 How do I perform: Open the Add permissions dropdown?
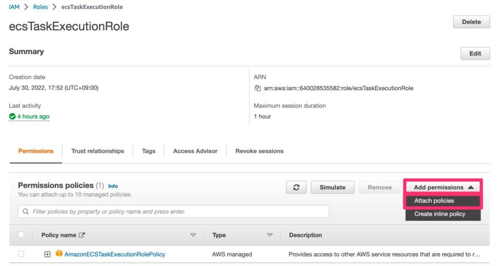(x=443, y=187)
